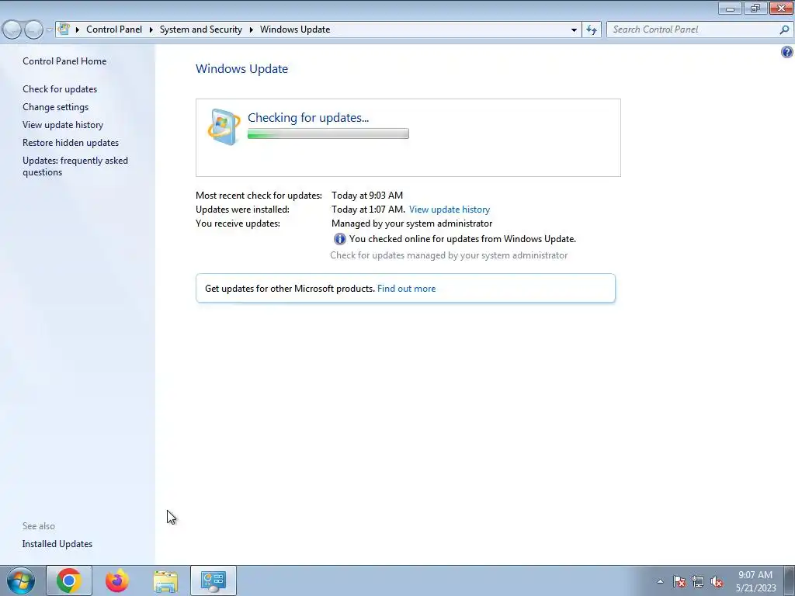Click the blue information icon
795x596 pixels.
point(340,239)
